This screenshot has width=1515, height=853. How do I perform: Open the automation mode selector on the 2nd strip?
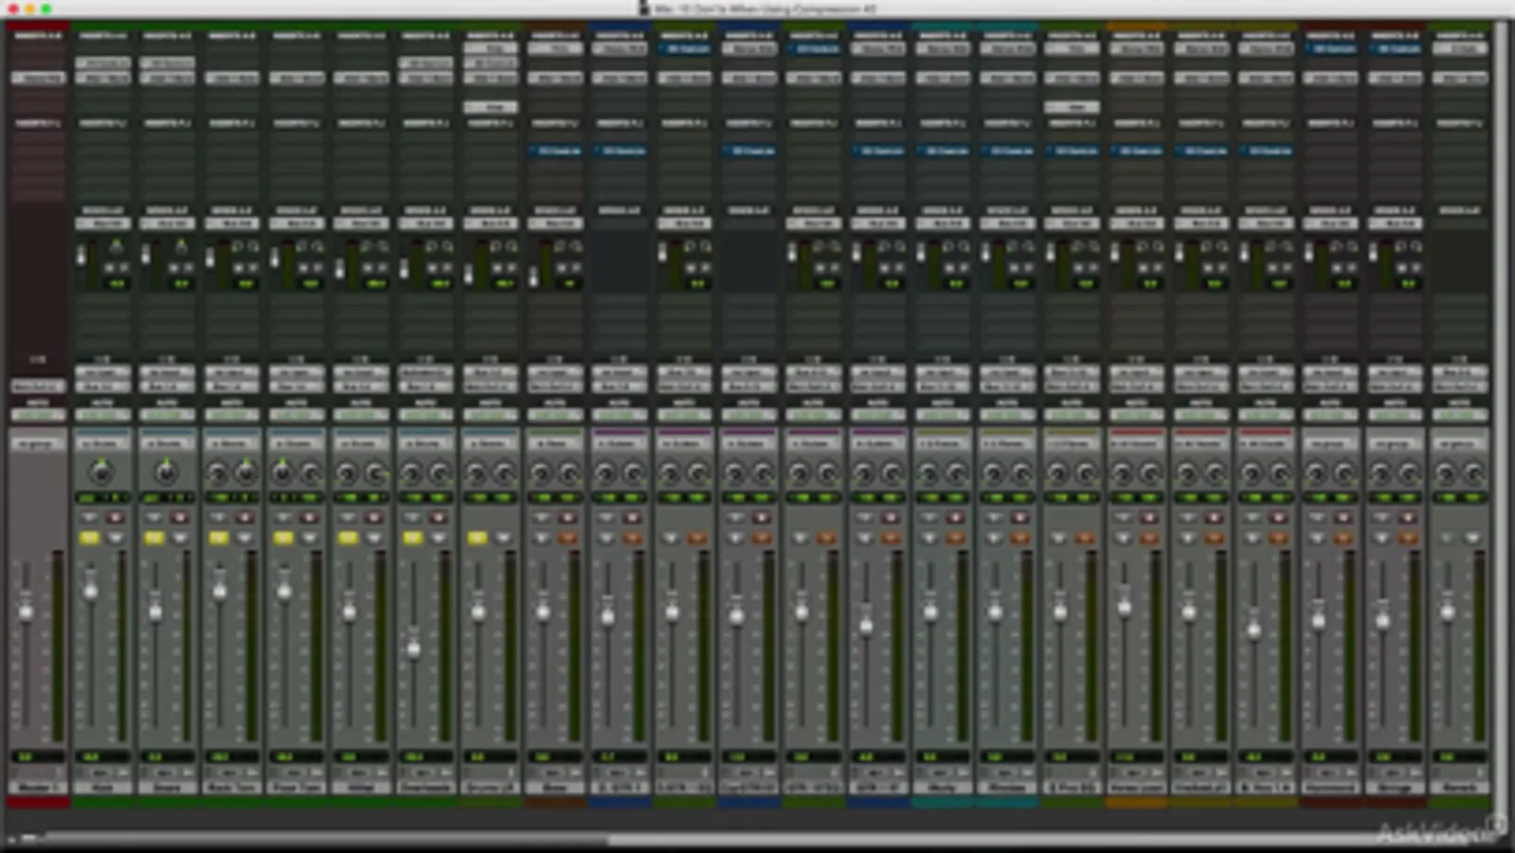click(102, 415)
